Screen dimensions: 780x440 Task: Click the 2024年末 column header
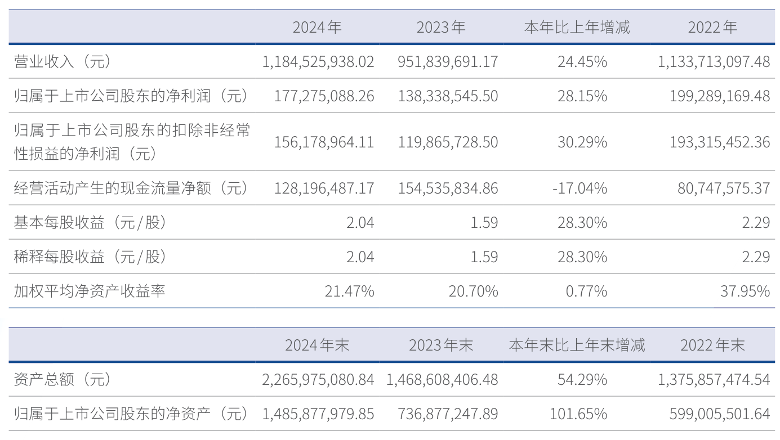pyautogui.click(x=317, y=345)
